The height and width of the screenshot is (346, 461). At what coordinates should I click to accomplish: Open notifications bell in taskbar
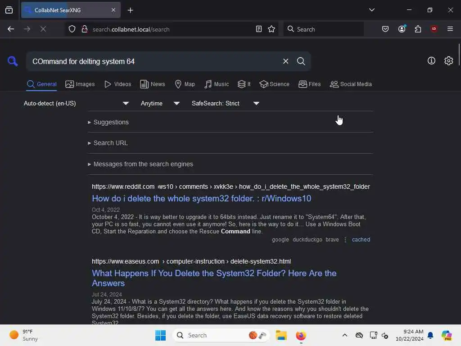pos(430,335)
